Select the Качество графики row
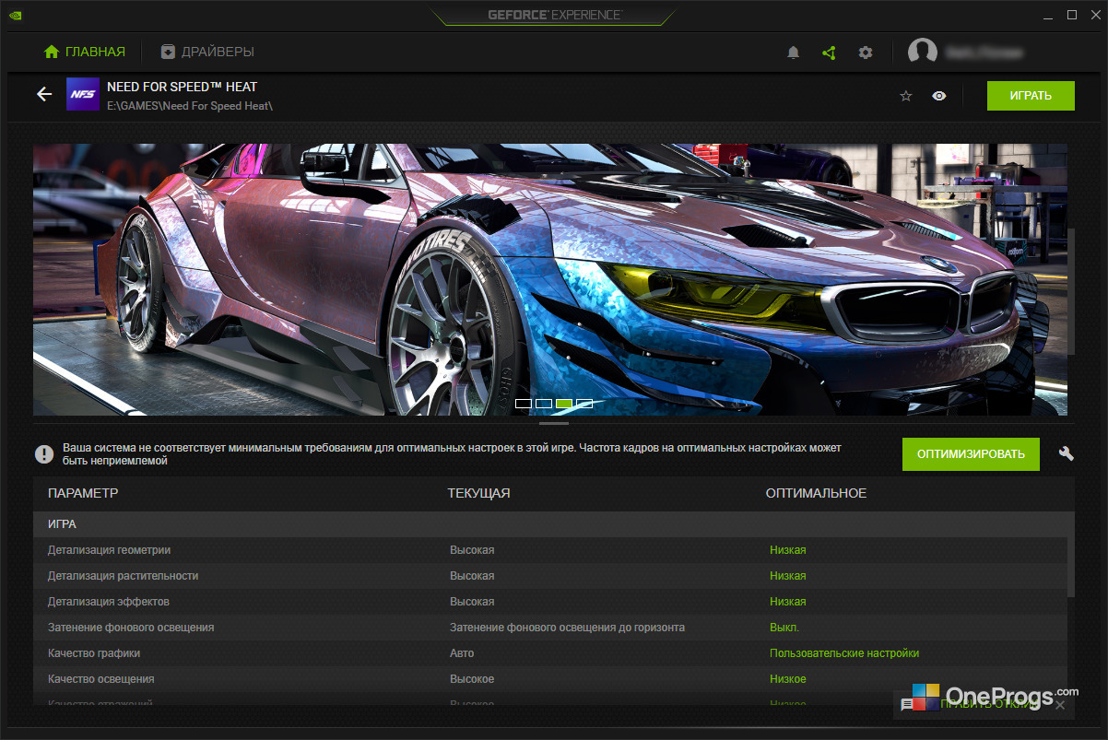 point(550,653)
